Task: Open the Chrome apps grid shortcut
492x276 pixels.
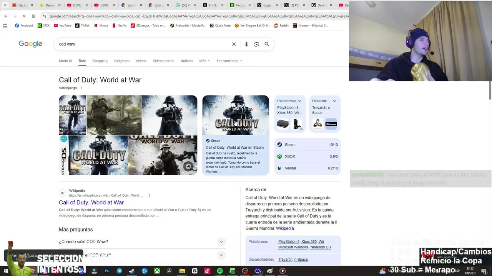Action: pyautogui.click(x=5, y=26)
